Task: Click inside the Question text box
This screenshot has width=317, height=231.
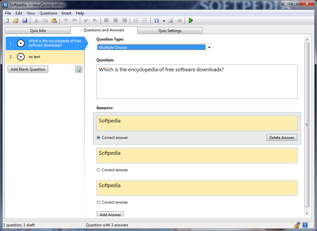Action: coord(197,82)
